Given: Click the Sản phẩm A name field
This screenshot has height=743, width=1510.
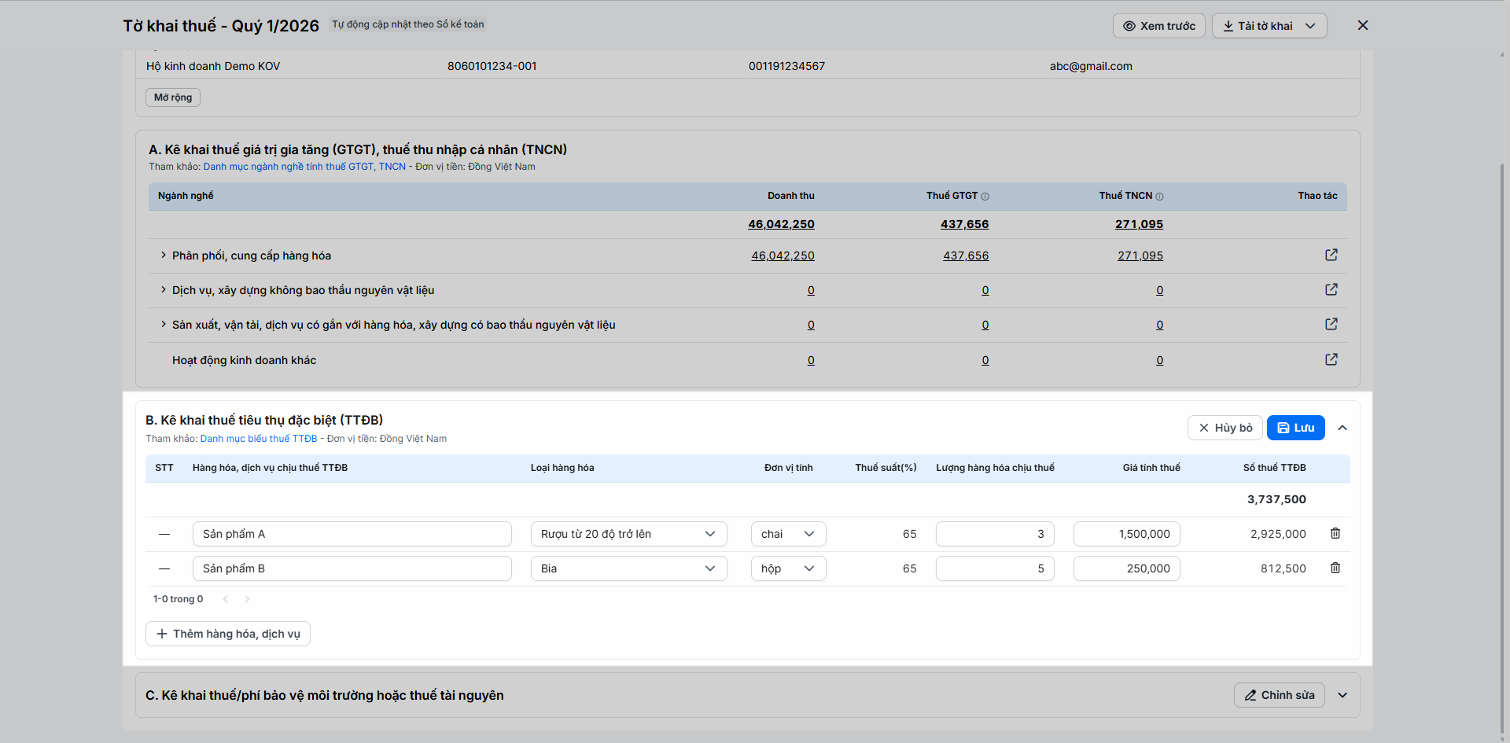Looking at the screenshot, I should 352,534.
